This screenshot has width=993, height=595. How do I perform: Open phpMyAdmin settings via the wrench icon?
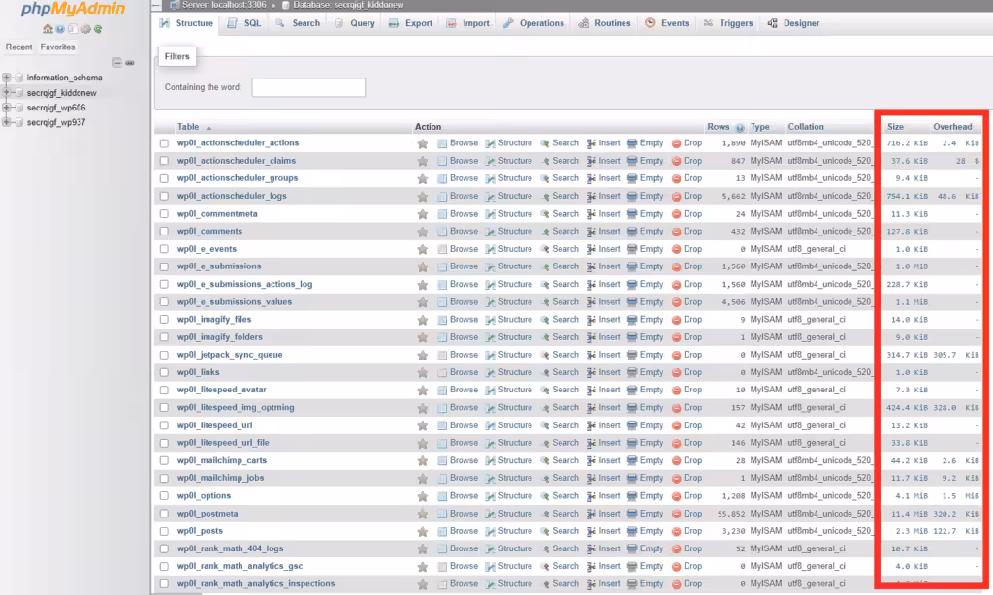click(86, 30)
